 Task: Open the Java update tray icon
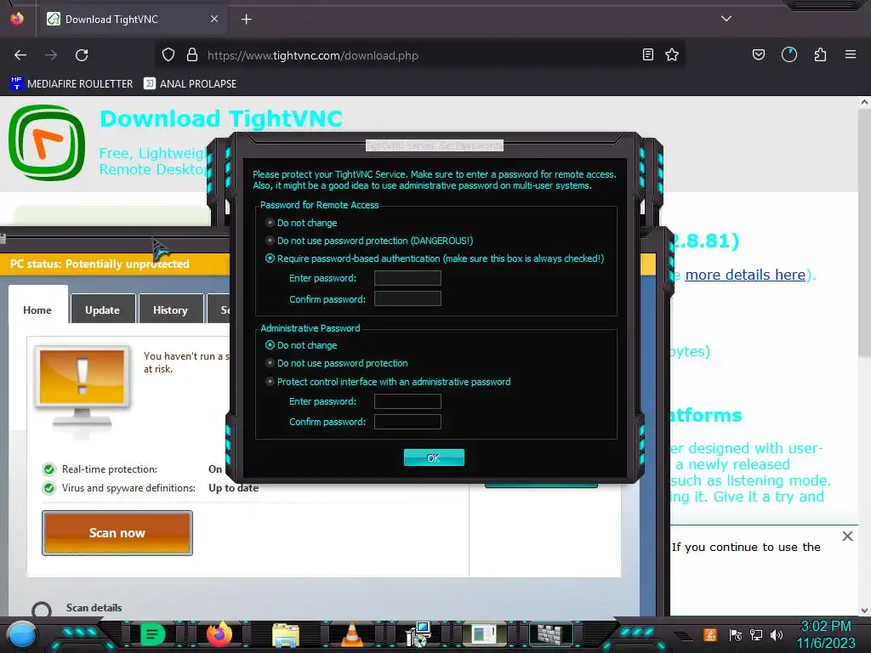coord(710,634)
